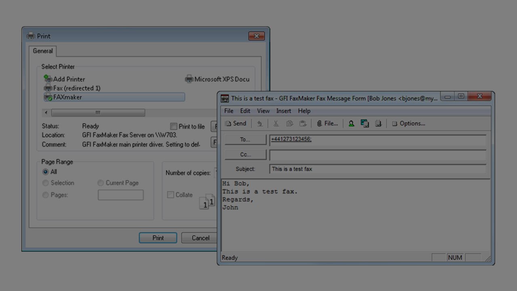The image size is (517, 291).
Task: Click the address book icon in fax toolbar
Action: (x=378, y=124)
